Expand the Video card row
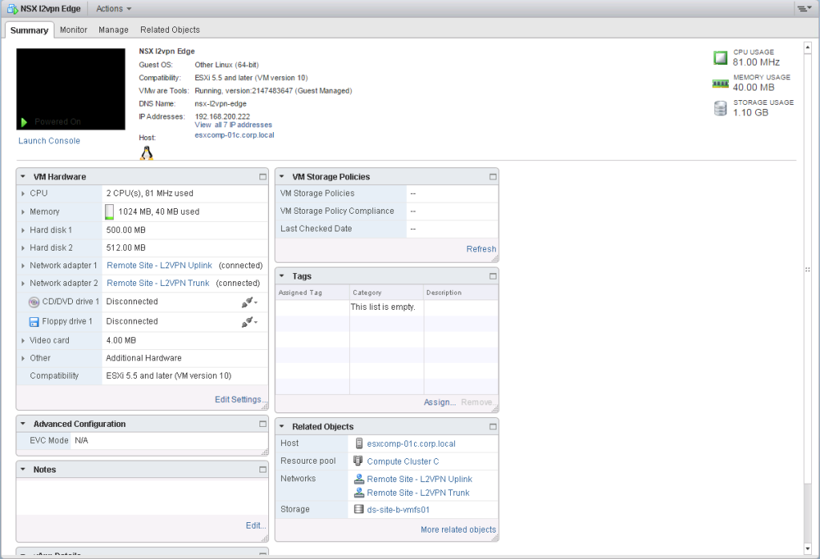Viewport: 820px width, 559px height. tap(23, 341)
